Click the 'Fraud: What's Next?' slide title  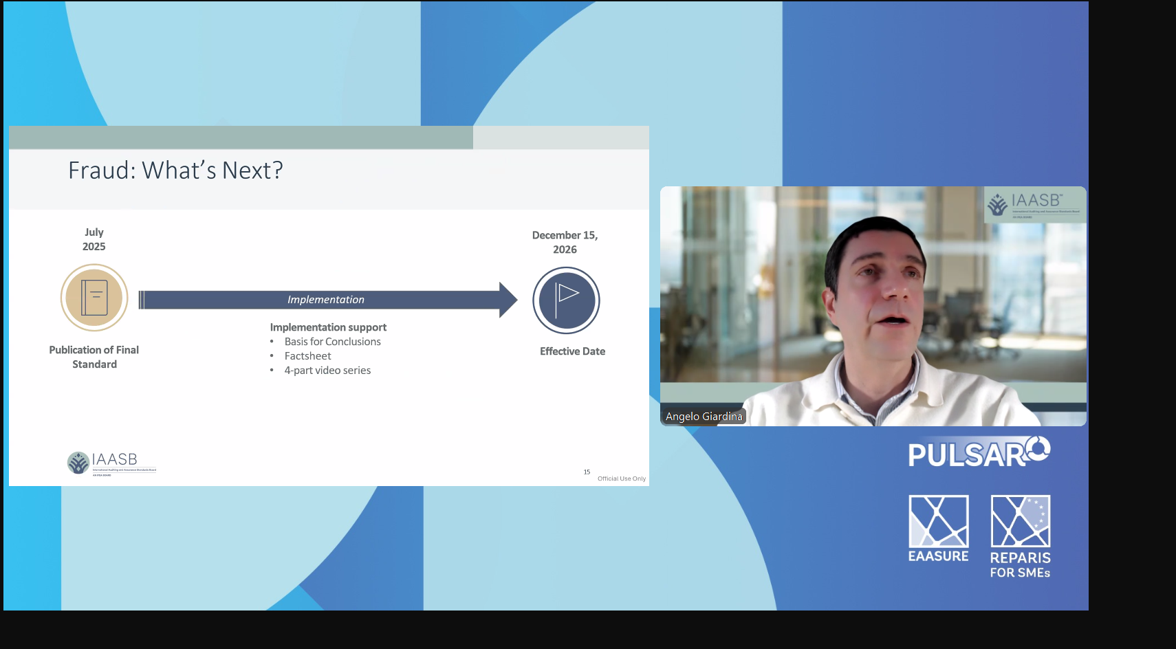pos(175,170)
